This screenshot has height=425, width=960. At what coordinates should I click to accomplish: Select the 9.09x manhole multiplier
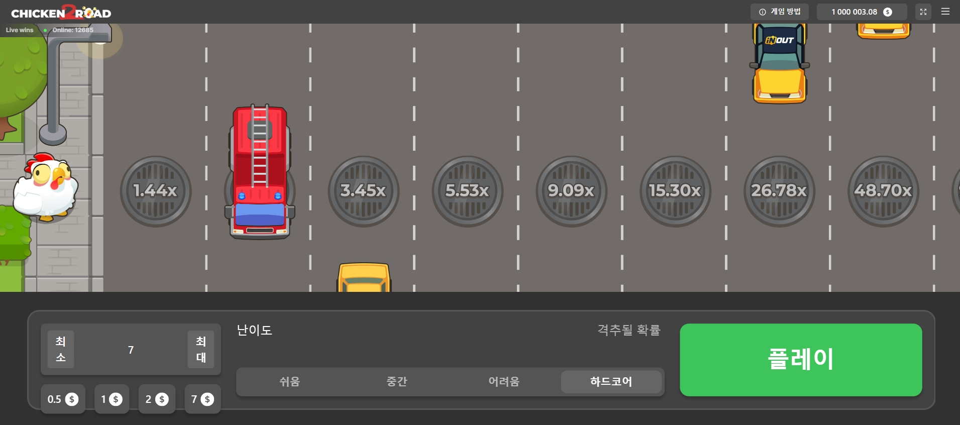point(571,191)
